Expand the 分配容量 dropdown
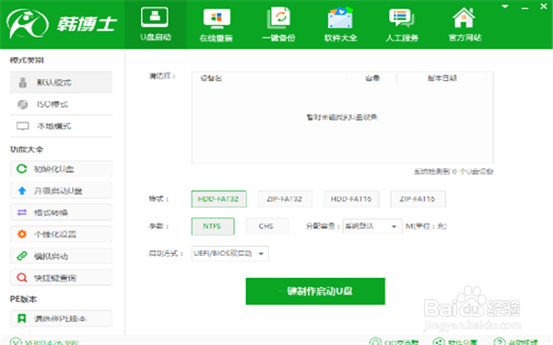This screenshot has height=345, width=553. [372, 226]
